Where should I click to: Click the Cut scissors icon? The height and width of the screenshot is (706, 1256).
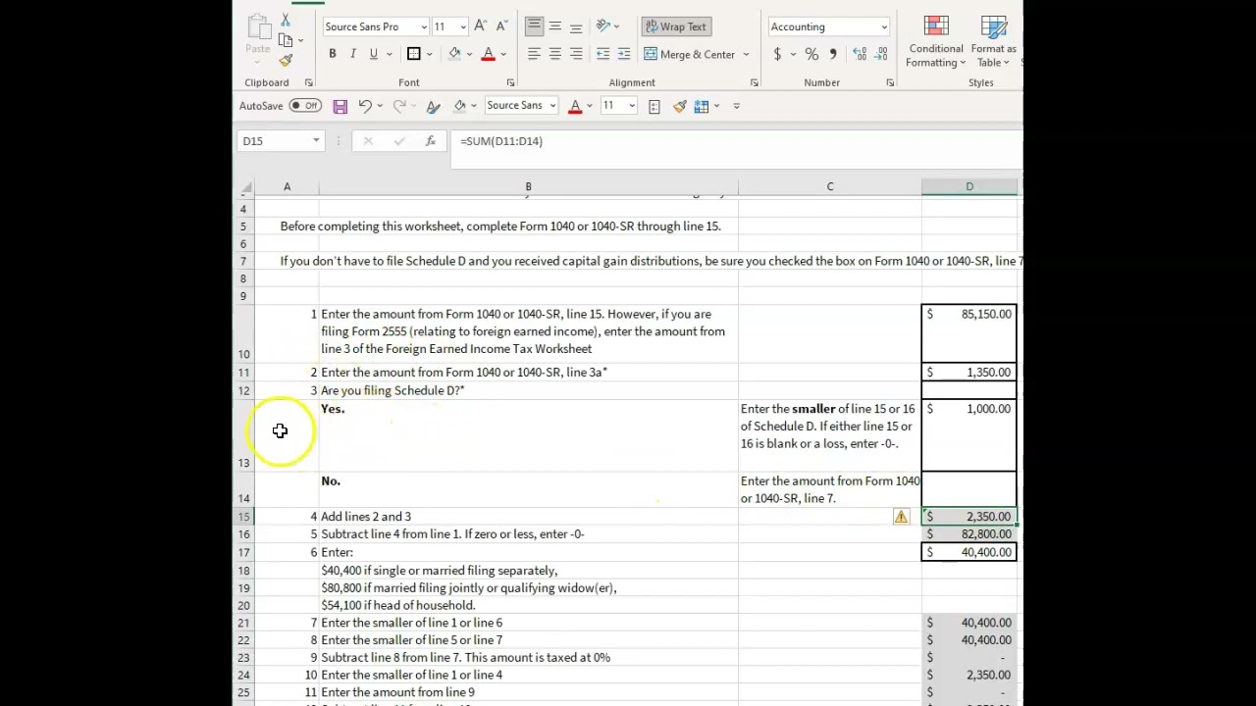tap(286, 20)
